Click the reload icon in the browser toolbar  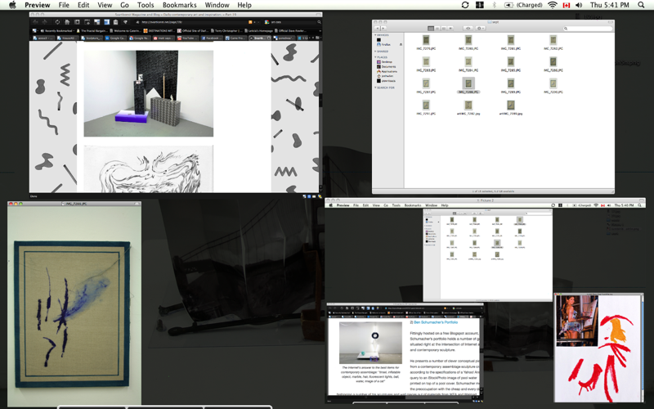[56, 22]
